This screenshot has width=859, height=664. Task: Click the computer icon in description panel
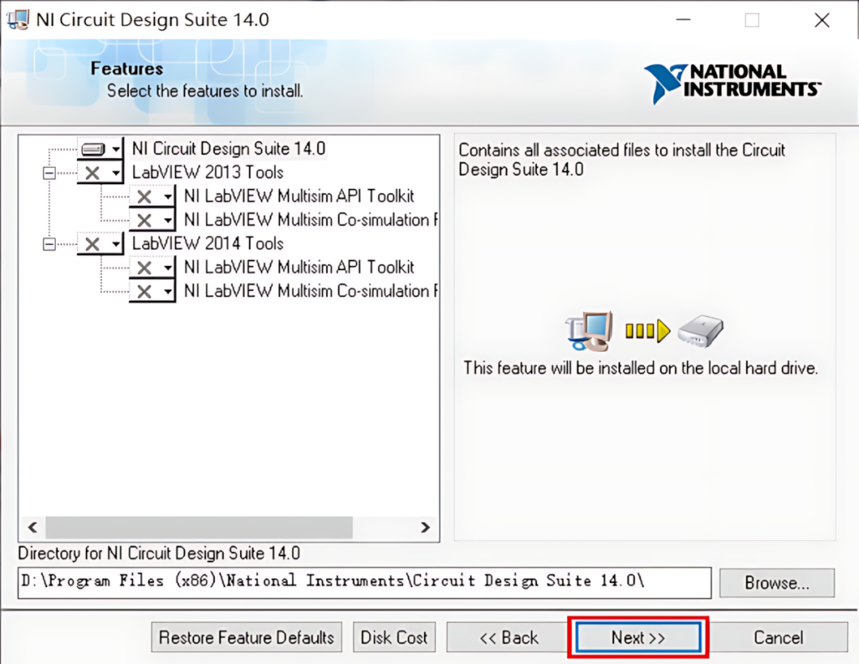[589, 330]
